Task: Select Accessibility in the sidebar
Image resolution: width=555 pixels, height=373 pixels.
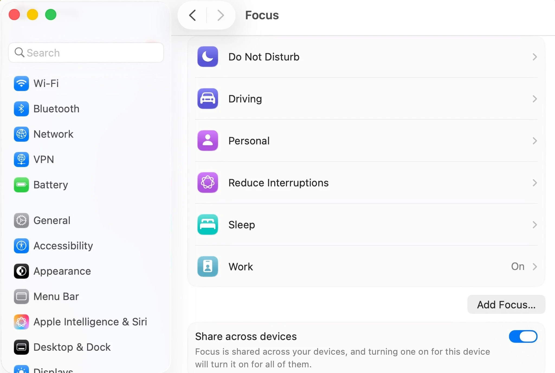Action: pos(86,246)
